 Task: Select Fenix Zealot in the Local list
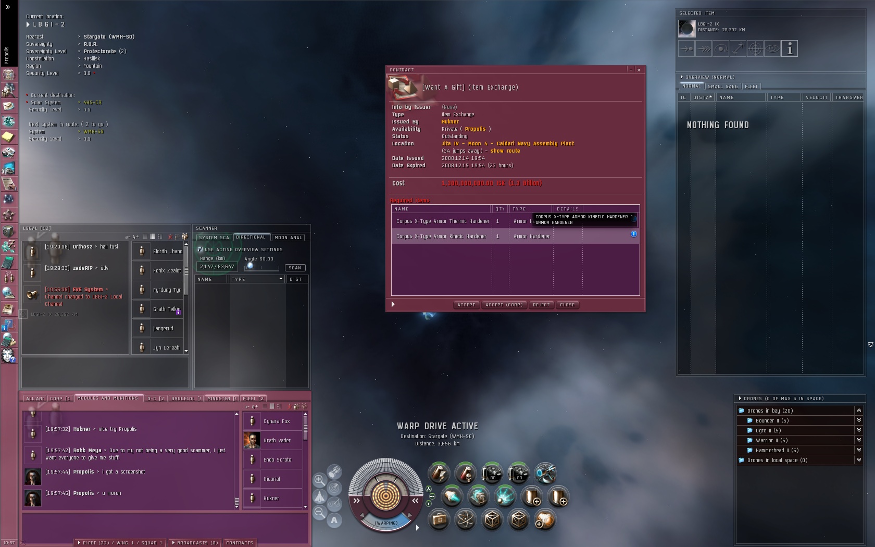(x=158, y=270)
